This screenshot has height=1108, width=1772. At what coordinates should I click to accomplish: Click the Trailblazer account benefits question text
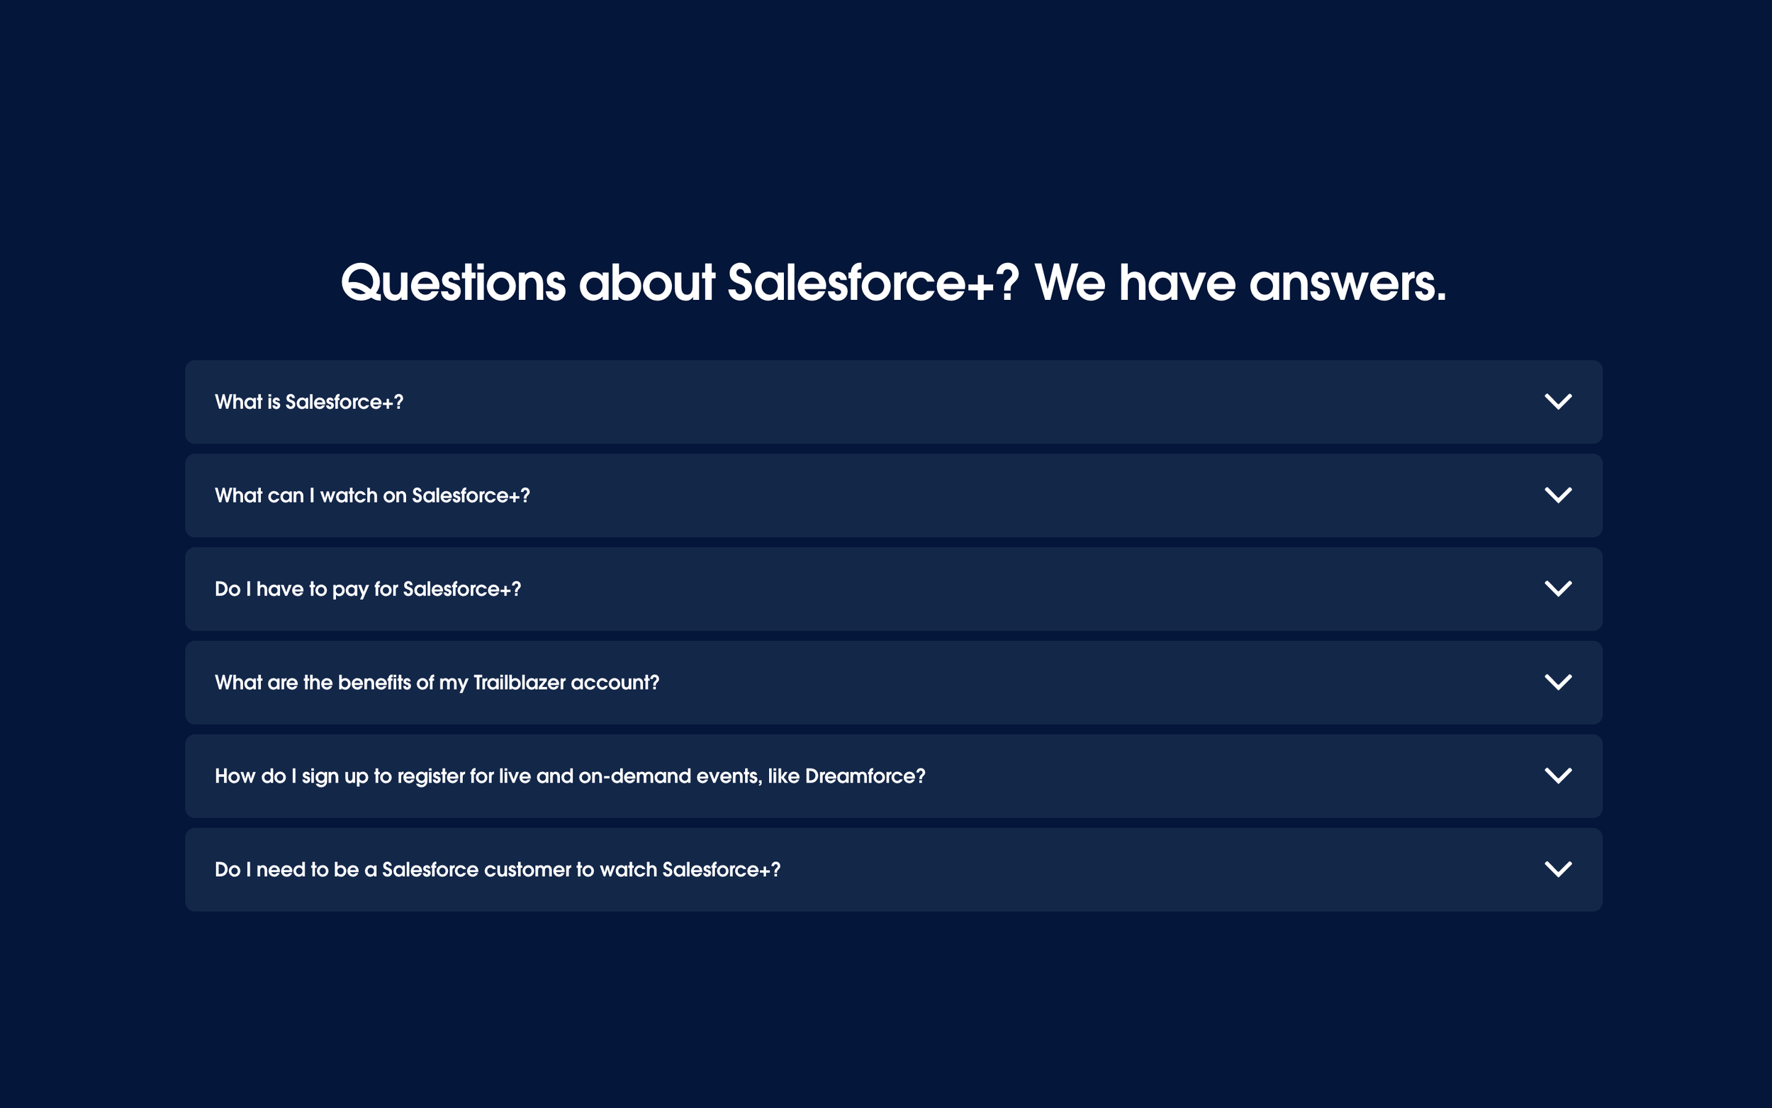click(437, 683)
